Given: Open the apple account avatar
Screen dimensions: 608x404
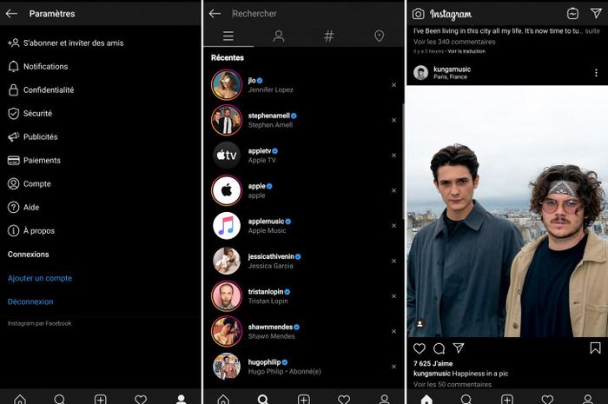Looking at the screenshot, I should (x=227, y=190).
